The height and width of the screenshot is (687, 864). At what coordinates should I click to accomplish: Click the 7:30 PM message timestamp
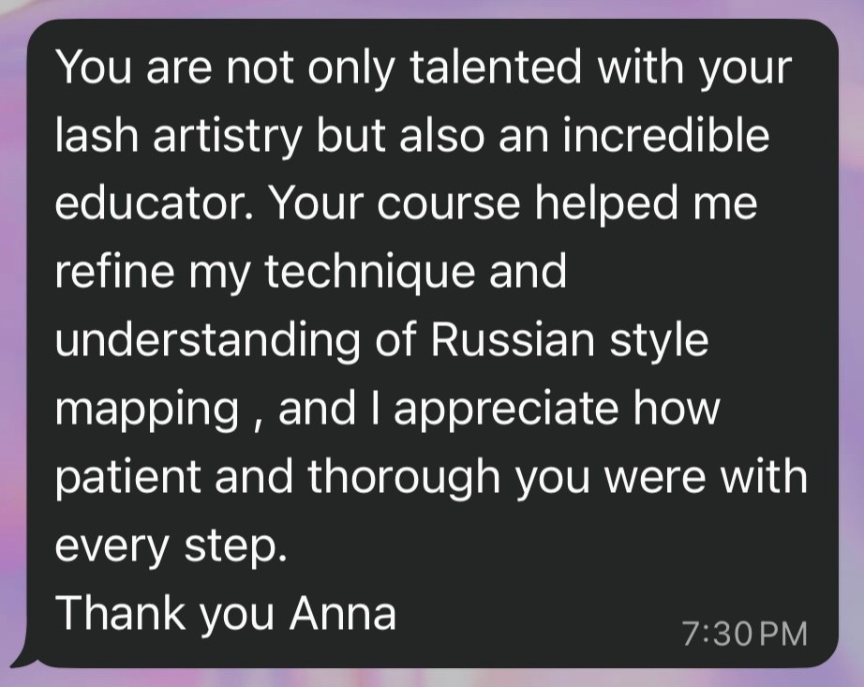(x=744, y=635)
